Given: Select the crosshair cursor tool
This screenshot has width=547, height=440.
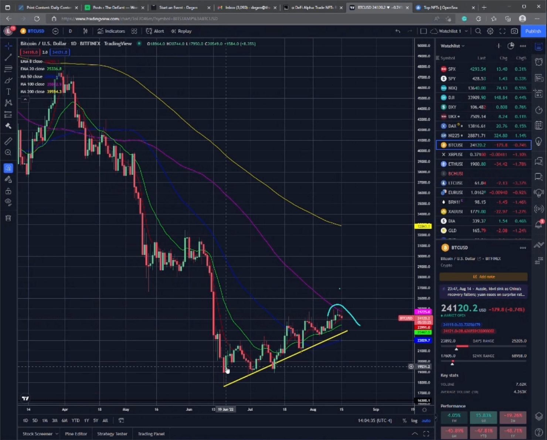Looking at the screenshot, I should [8, 46].
